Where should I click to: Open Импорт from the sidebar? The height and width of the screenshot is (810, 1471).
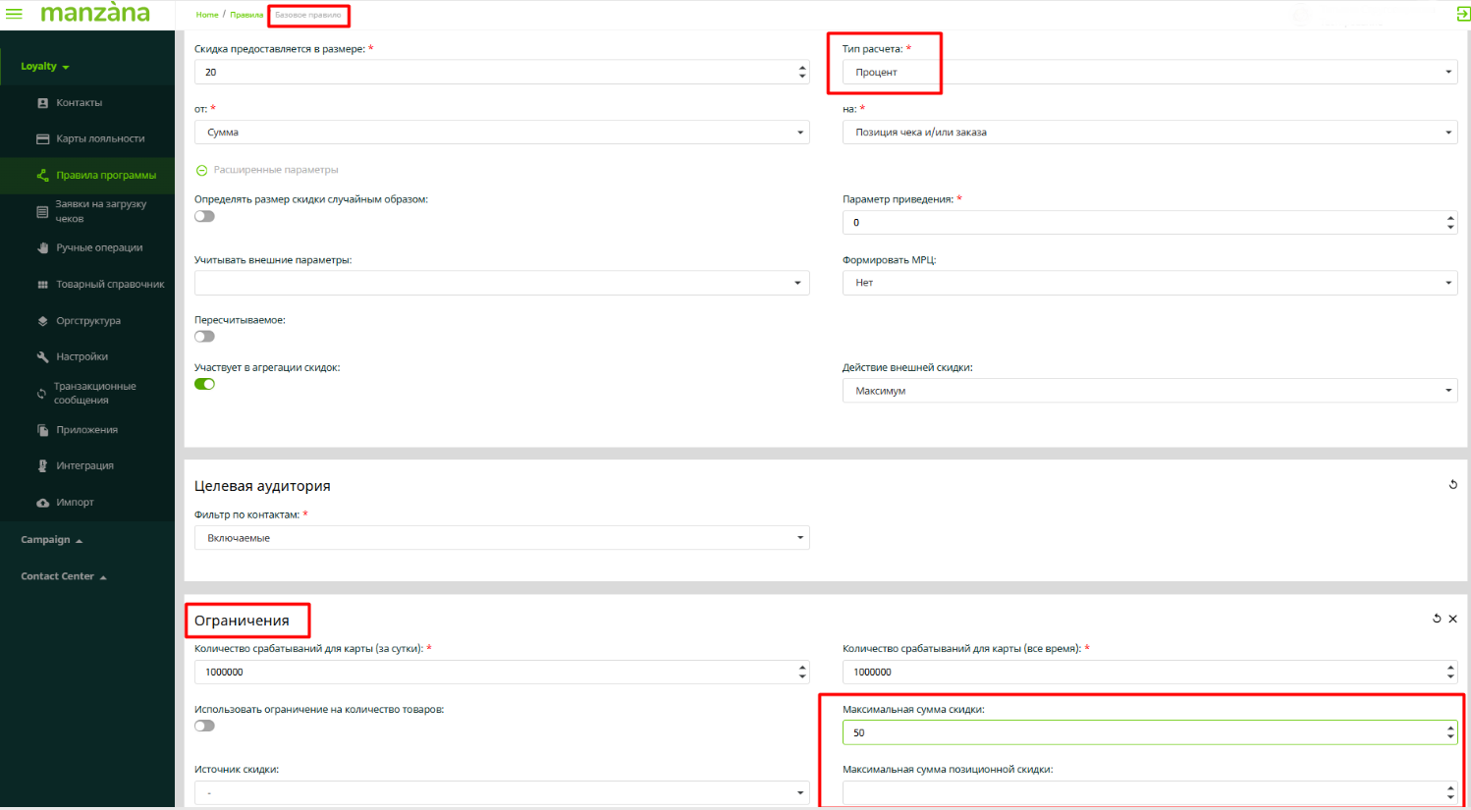75,503
